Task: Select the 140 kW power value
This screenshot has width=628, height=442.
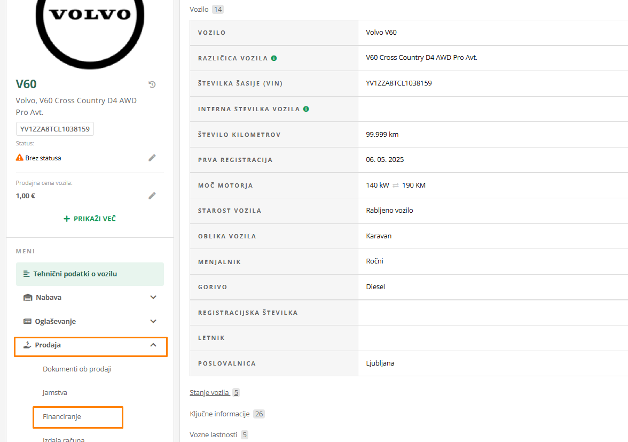Action: (x=377, y=185)
